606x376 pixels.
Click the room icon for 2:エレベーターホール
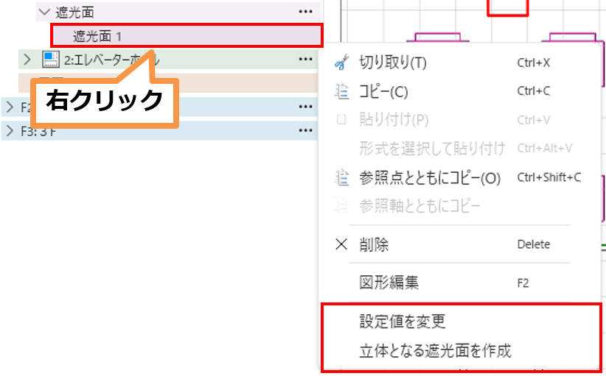tap(50, 59)
